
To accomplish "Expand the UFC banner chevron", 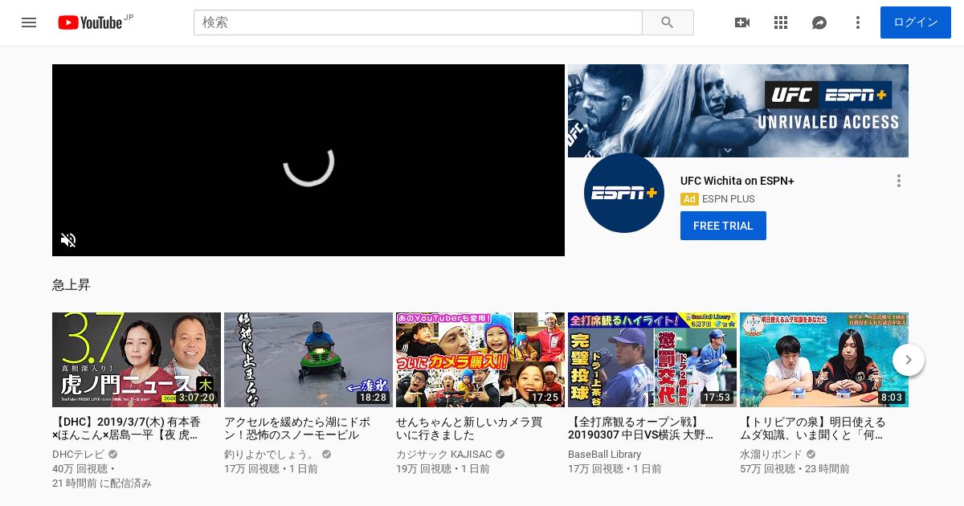I will [x=728, y=150].
